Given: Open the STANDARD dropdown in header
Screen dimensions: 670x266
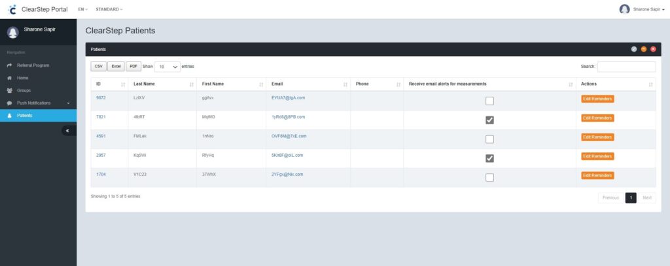Looking at the screenshot, I should click(x=109, y=9).
